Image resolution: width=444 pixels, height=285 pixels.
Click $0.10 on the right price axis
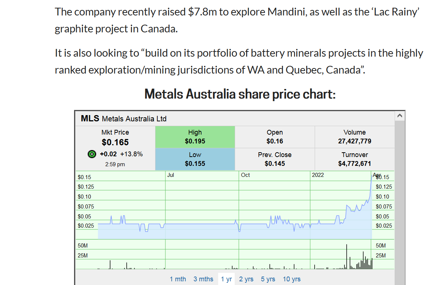pyautogui.click(x=382, y=197)
